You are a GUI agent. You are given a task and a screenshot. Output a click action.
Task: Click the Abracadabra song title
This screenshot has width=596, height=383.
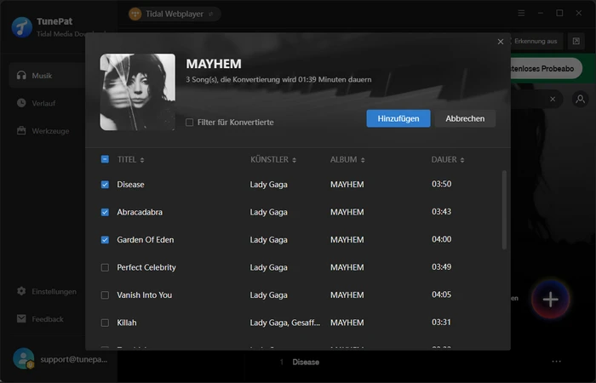pyautogui.click(x=140, y=213)
